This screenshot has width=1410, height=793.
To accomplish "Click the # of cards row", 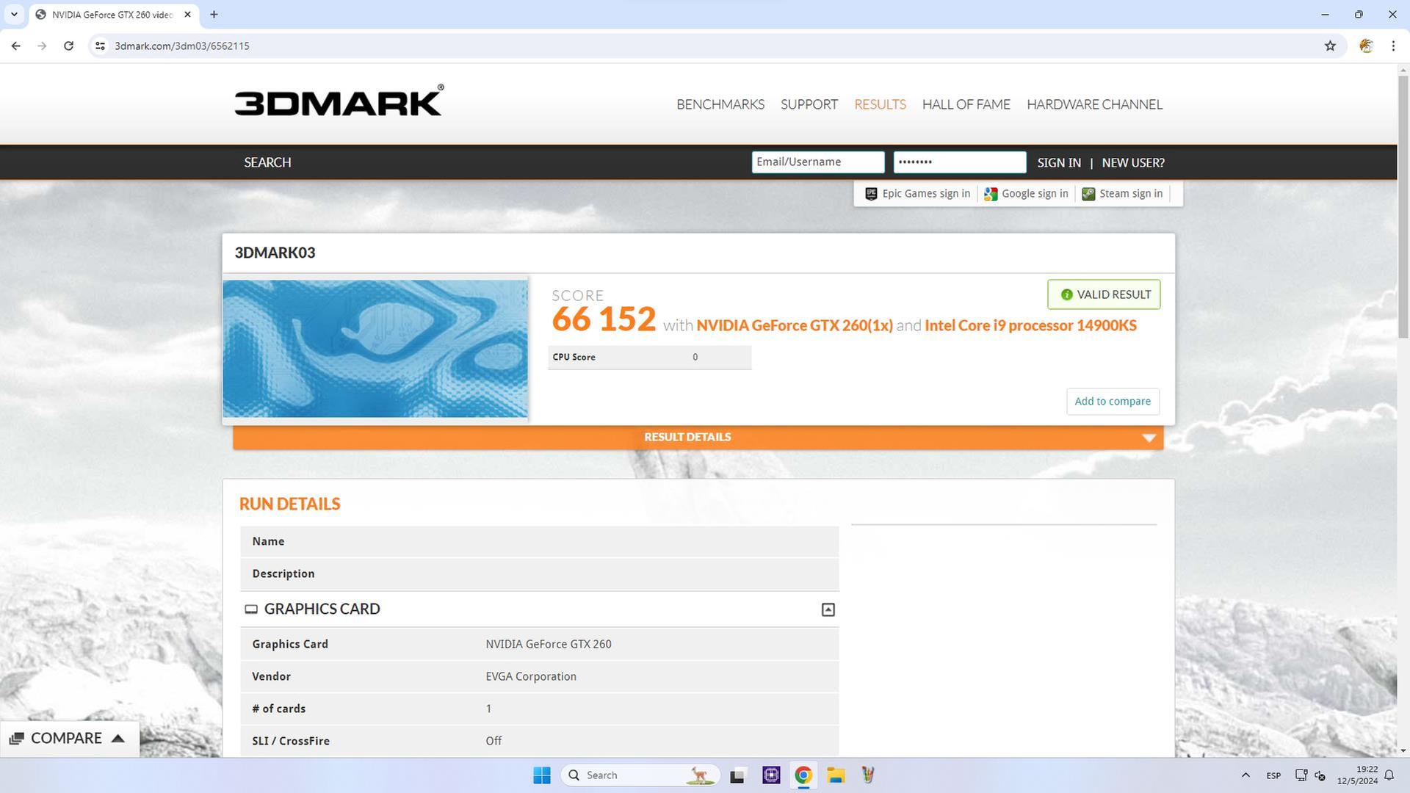I will [x=539, y=709].
